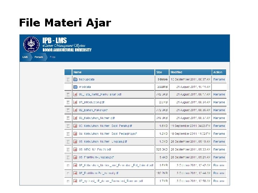Open the 06_Praktikum_Pet_Animal.pdf file link

(x=99, y=173)
